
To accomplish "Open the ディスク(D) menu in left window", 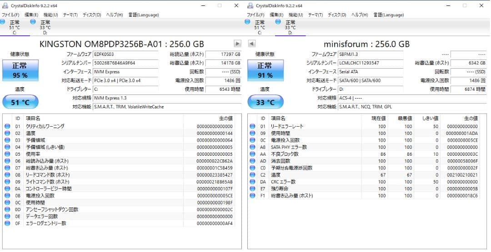I will click(92, 15).
